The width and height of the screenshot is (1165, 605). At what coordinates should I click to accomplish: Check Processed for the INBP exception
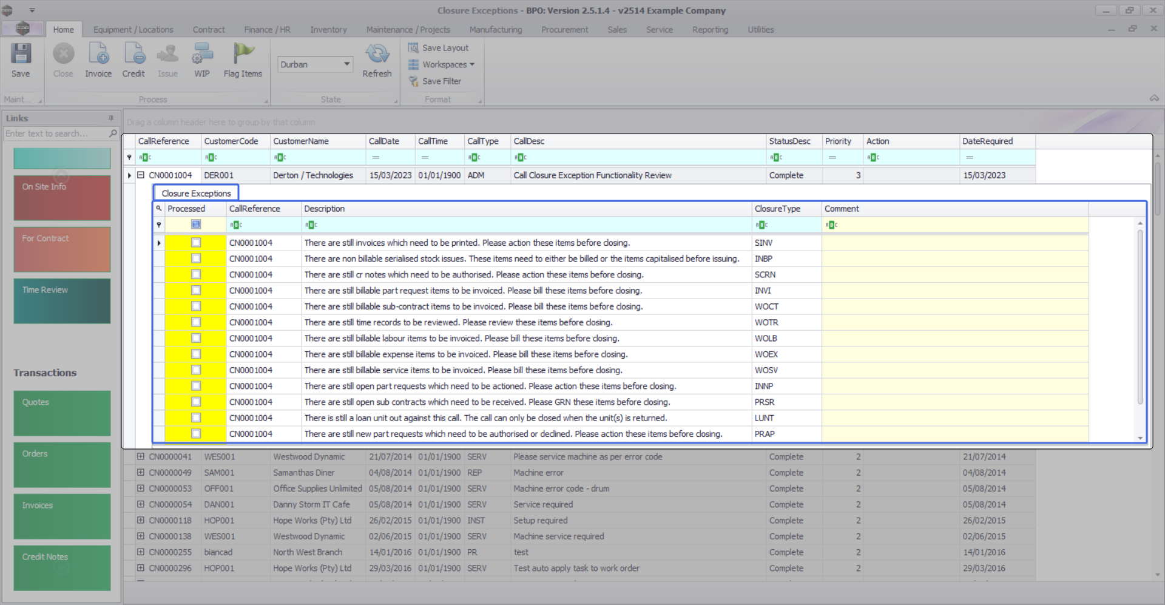196,259
